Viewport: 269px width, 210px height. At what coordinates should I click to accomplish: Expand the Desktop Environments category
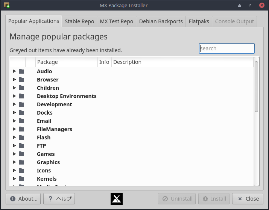14,96
